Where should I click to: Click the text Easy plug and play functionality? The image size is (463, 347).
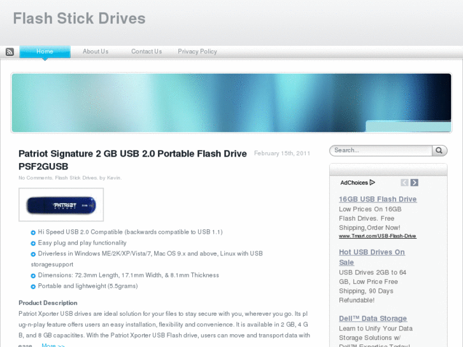point(82,243)
